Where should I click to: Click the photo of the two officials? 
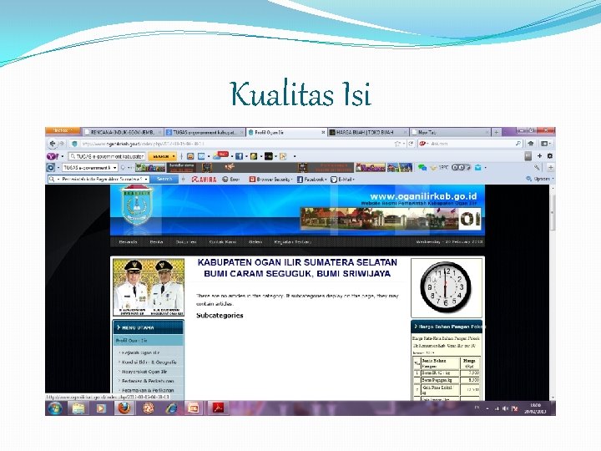[x=149, y=286]
